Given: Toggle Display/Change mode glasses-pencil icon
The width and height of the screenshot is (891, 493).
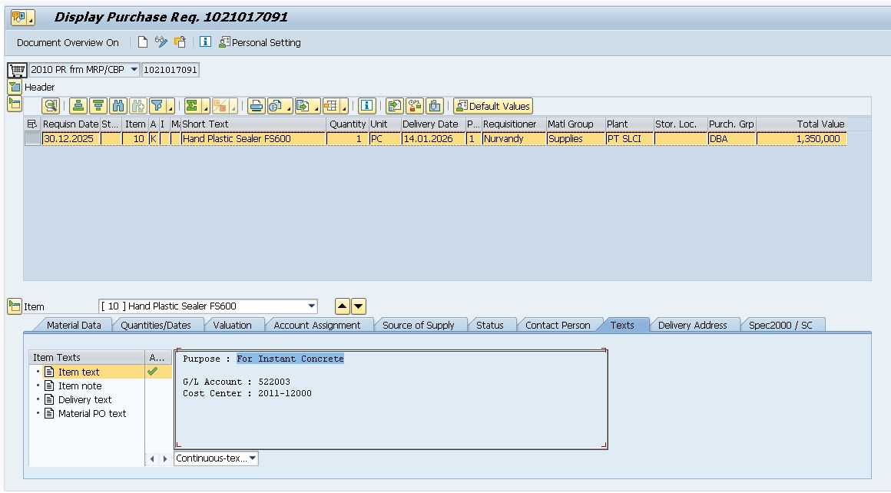Looking at the screenshot, I should click(x=161, y=42).
